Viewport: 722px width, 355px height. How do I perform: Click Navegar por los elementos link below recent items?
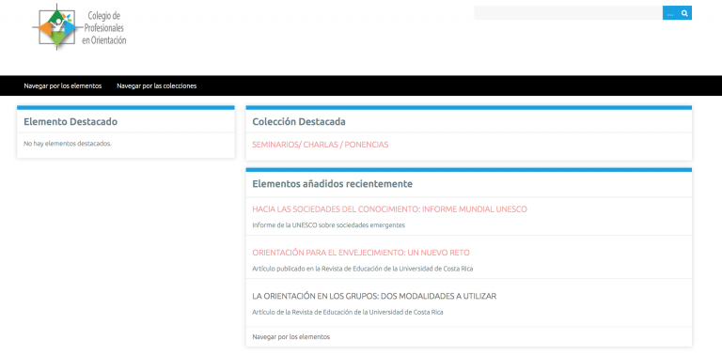tap(291, 336)
